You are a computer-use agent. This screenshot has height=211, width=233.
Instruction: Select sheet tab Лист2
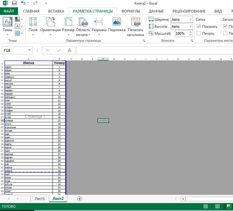coord(58,198)
